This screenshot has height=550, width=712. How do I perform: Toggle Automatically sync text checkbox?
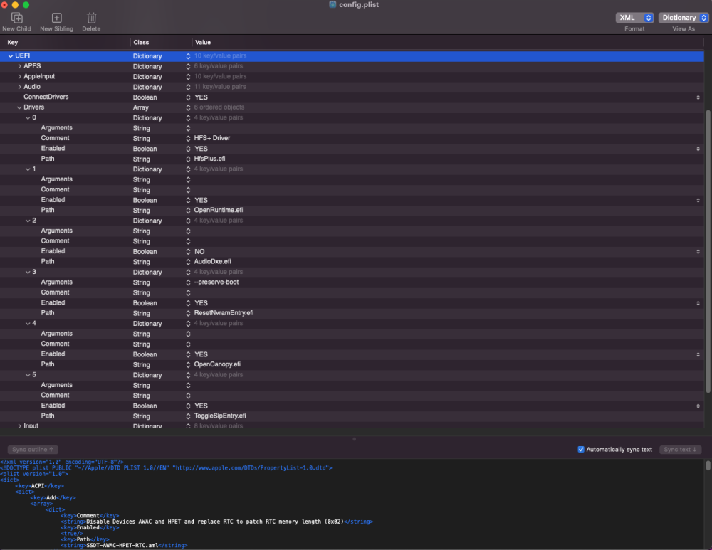coord(581,449)
